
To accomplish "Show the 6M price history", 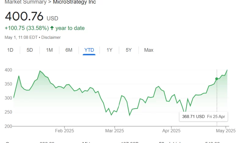I will pyautogui.click(x=69, y=50).
